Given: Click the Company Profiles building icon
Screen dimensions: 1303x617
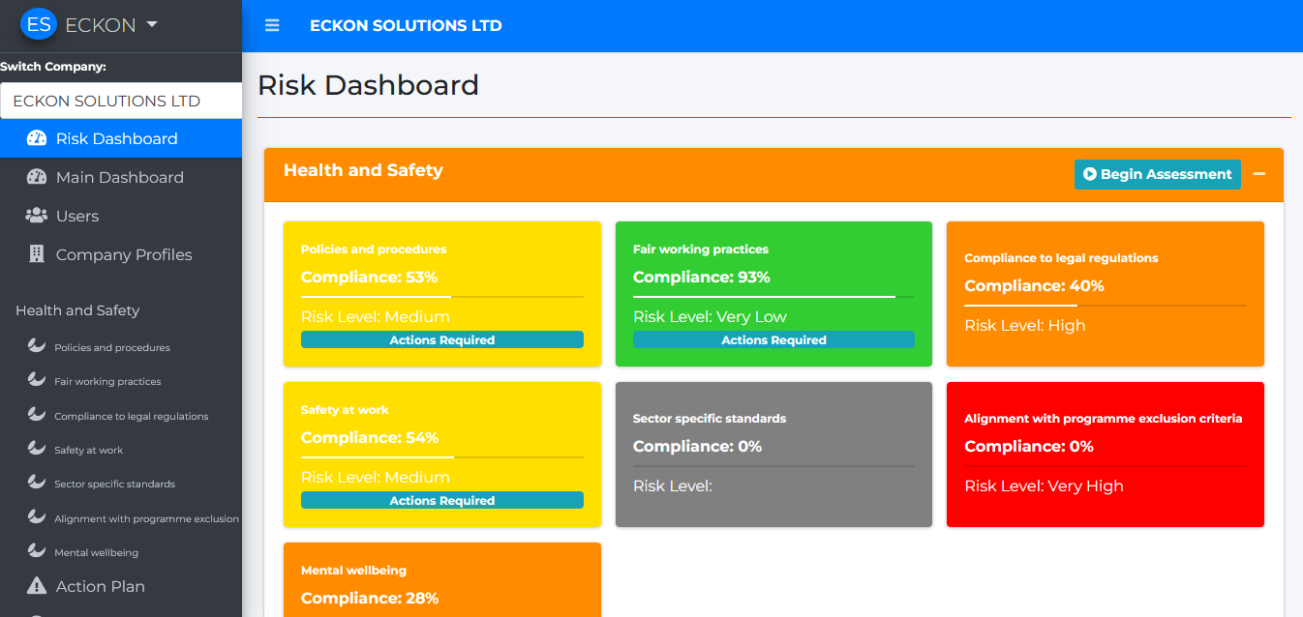Looking at the screenshot, I should 37,254.
